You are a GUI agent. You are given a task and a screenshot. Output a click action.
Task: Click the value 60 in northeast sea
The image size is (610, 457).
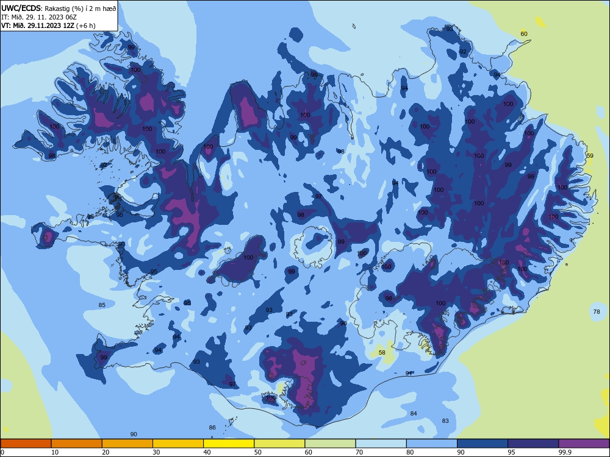pyautogui.click(x=524, y=34)
